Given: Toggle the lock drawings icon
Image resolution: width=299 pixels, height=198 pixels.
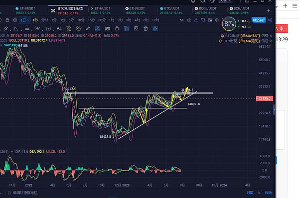Looking at the screenshot, I should click(x=117, y=29).
